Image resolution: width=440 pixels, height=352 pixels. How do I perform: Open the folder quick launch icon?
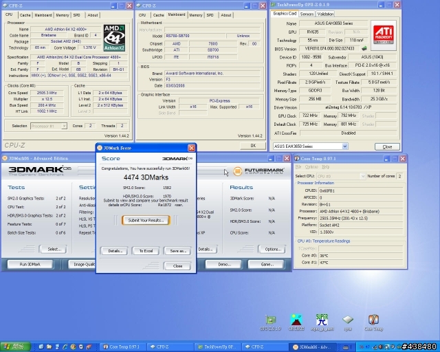tap(49, 347)
